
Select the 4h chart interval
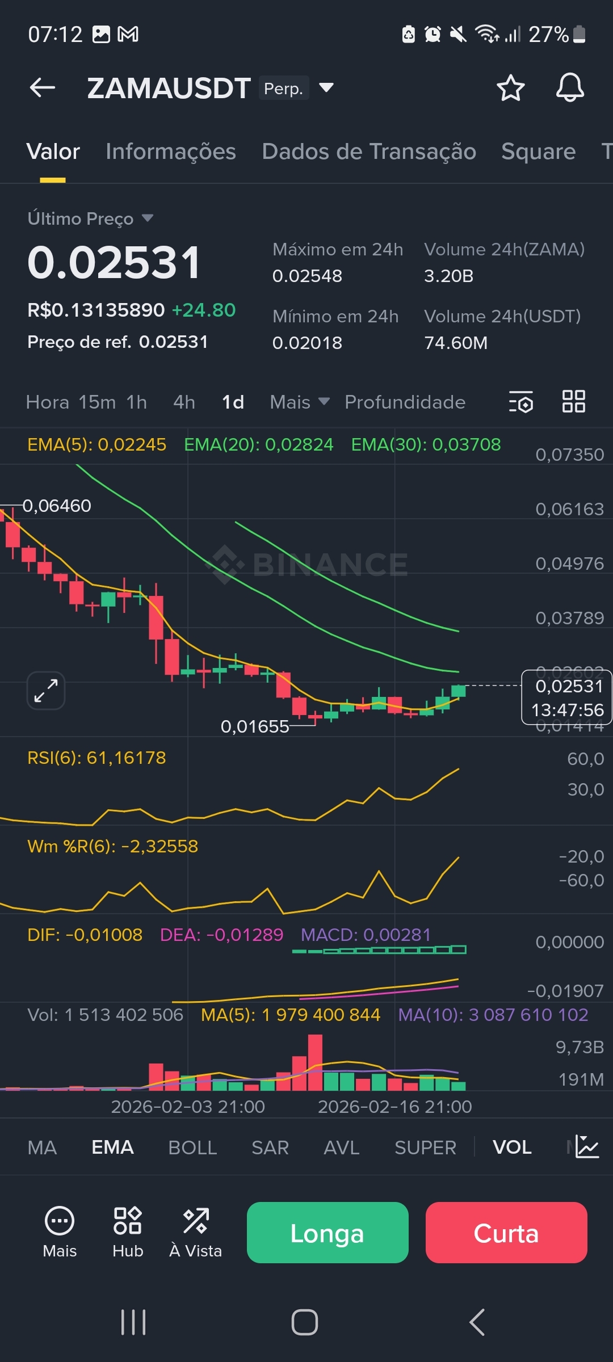pos(184,402)
